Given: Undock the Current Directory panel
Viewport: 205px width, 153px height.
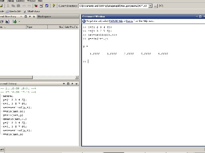Looking at the screenshot, I should (x=30, y=16).
